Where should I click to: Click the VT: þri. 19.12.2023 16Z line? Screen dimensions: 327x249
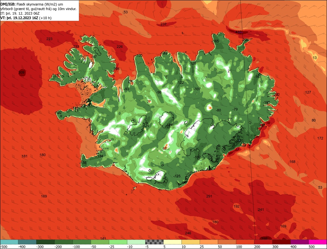tap(26, 18)
